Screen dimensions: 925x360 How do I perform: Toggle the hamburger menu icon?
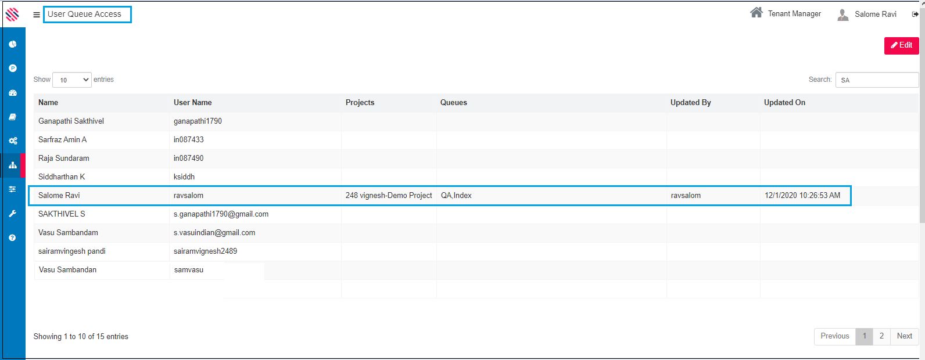tap(37, 15)
